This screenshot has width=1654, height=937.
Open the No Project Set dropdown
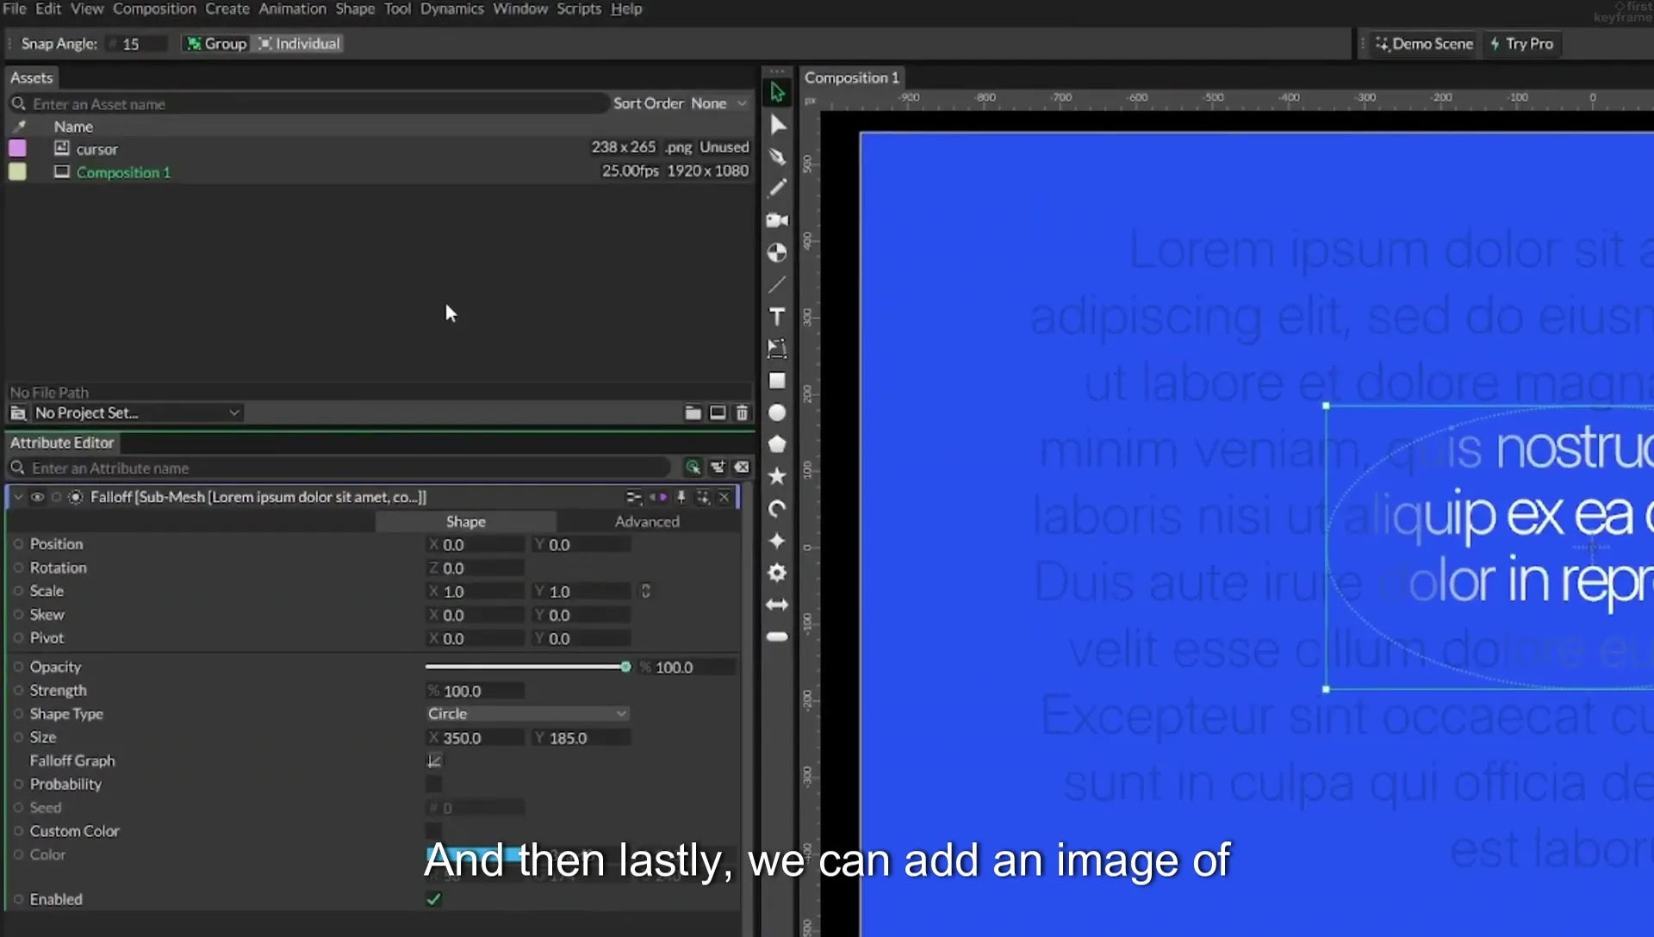(x=136, y=413)
